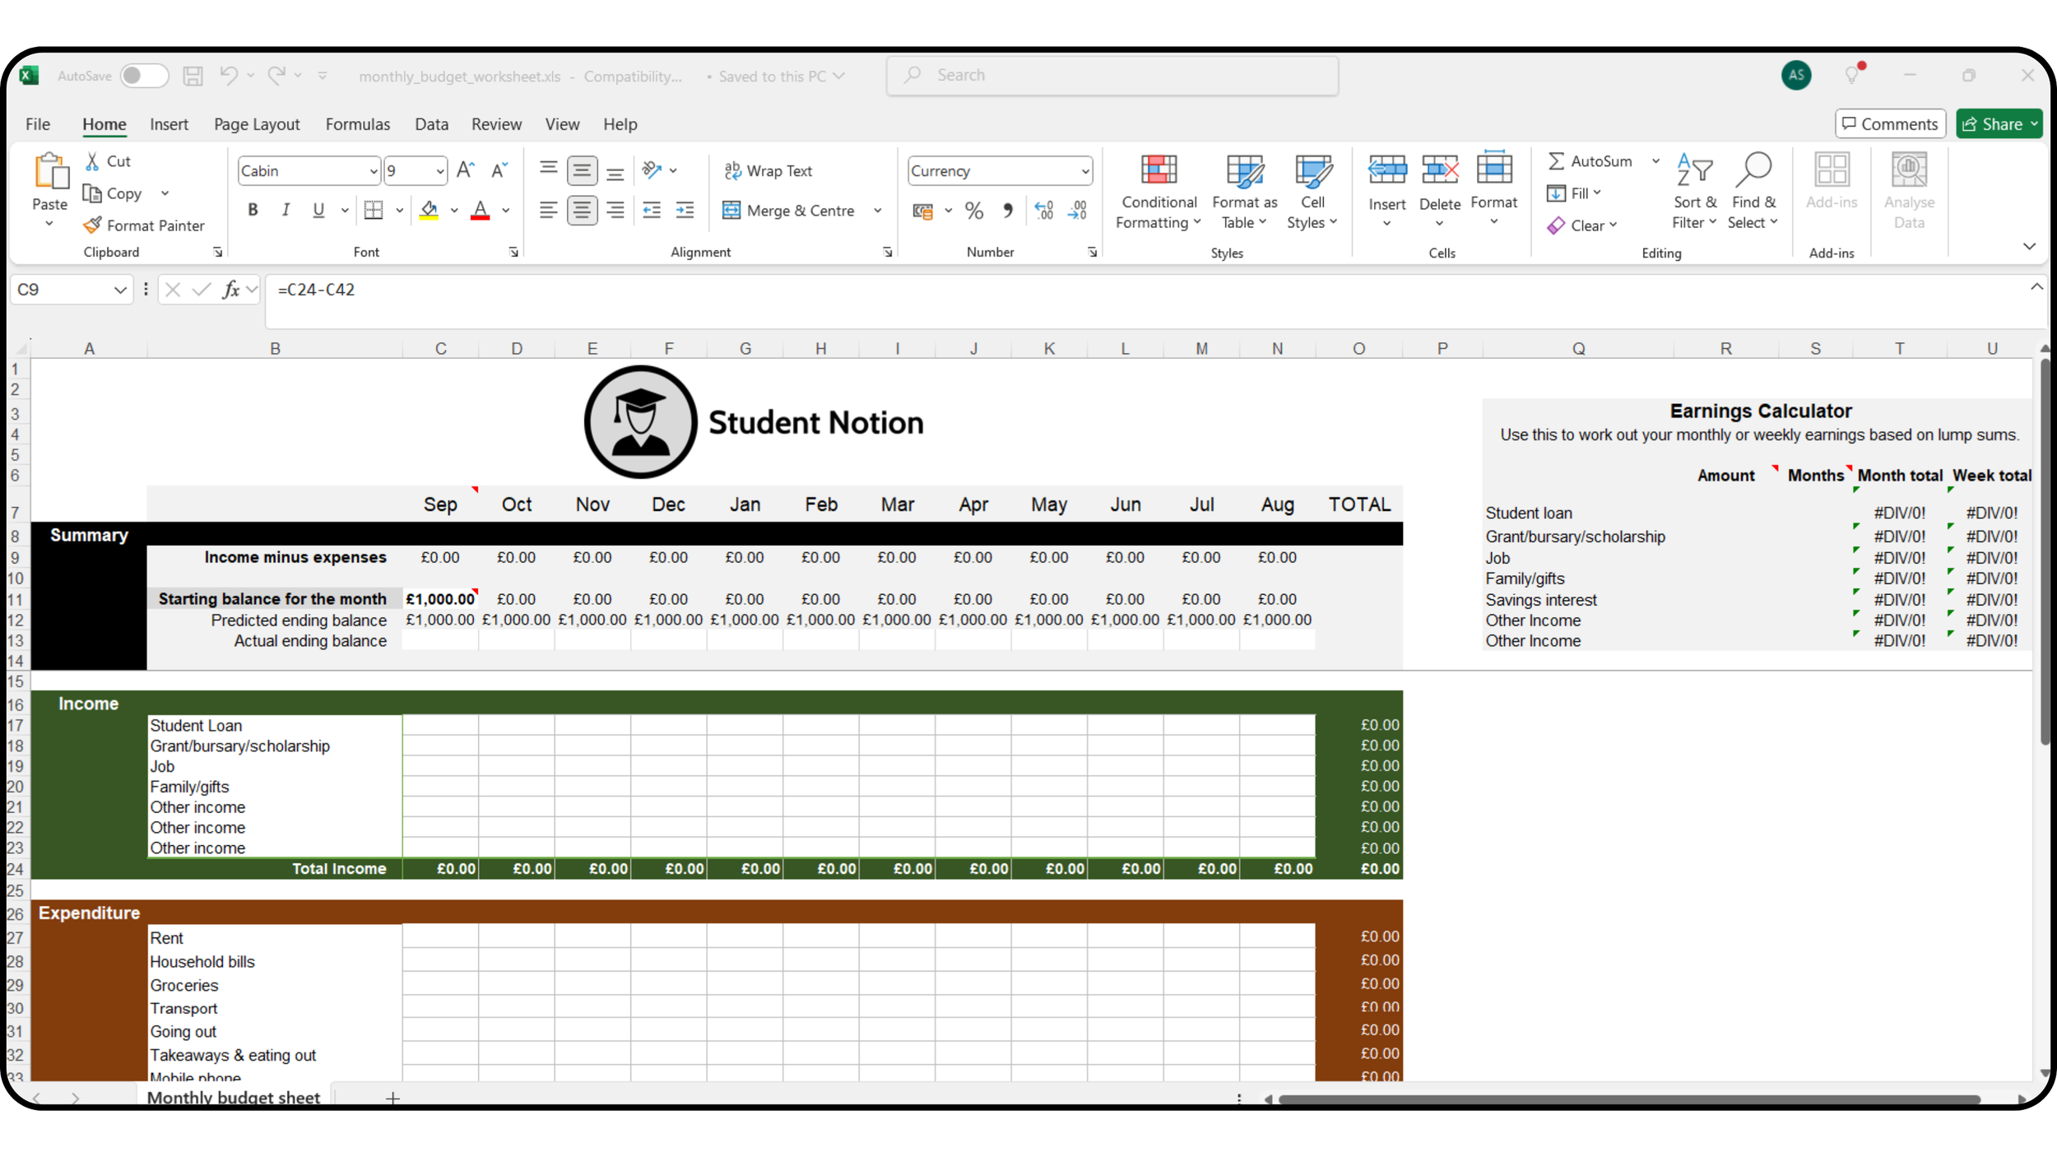Click the Increase Font Size icon
The width and height of the screenshot is (2057, 1157).
click(x=465, y=170)
